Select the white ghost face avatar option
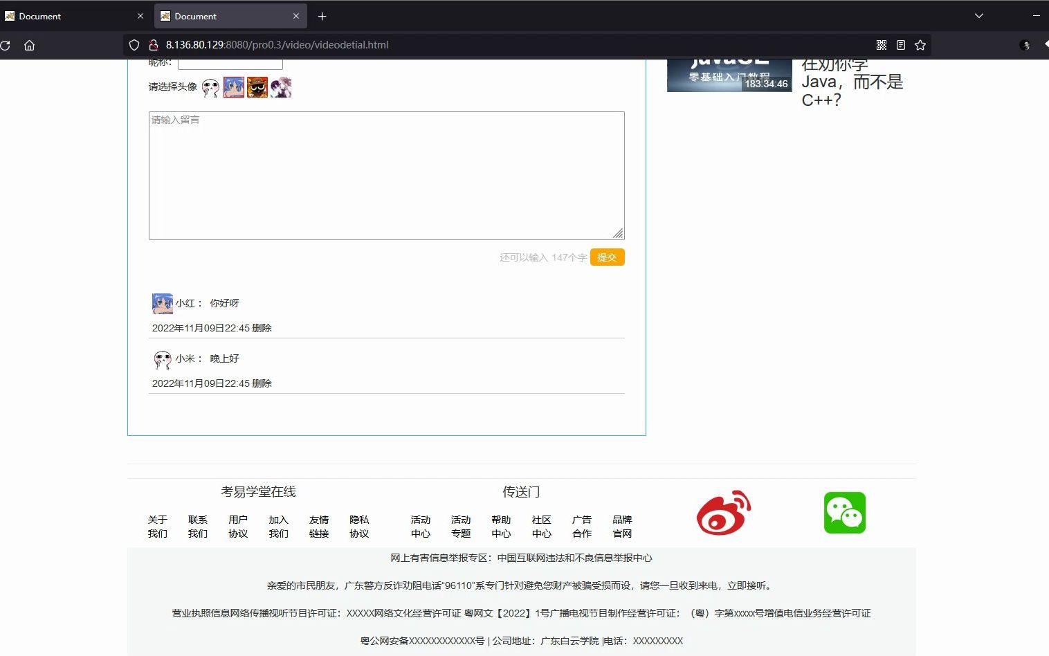1049x656 pixels. point(210,88)
